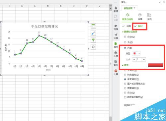
Task: Click the chart settings gear button
Action: [93, 47]
